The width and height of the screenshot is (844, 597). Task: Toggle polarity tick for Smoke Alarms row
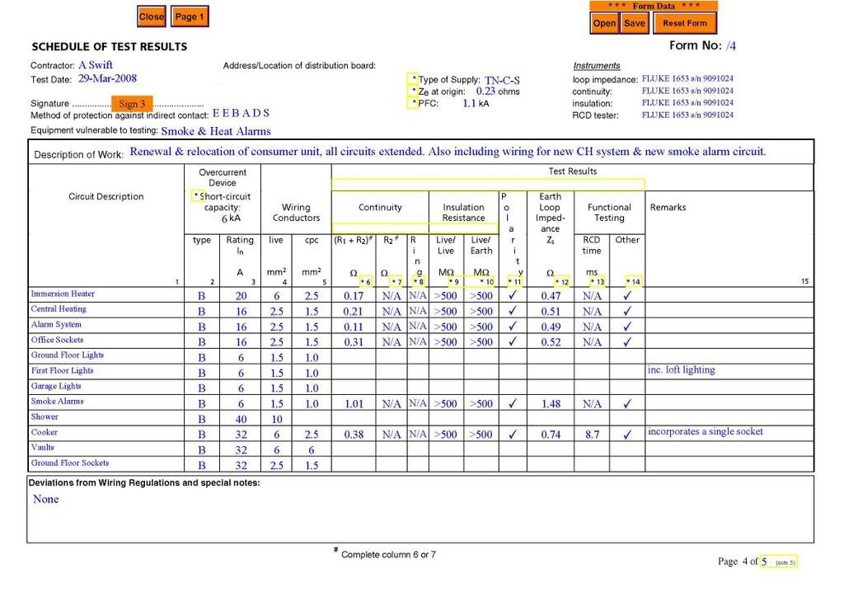point(513,404)
